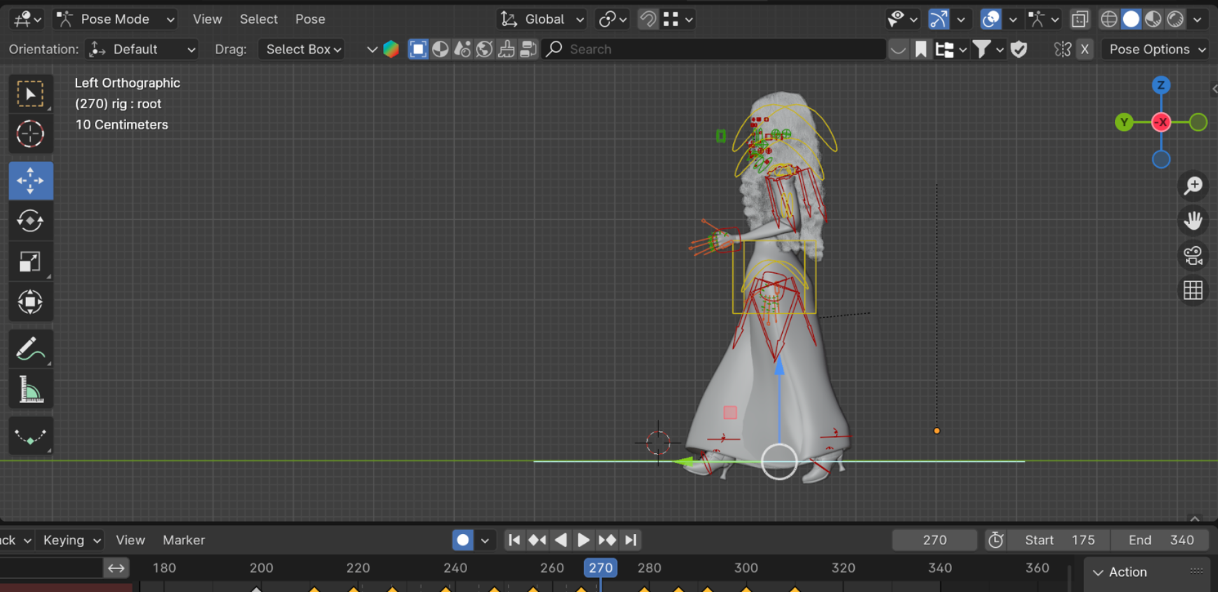Open Global transform orientation dropdown
Viewport: 1218px width, 592px height.
543,19
